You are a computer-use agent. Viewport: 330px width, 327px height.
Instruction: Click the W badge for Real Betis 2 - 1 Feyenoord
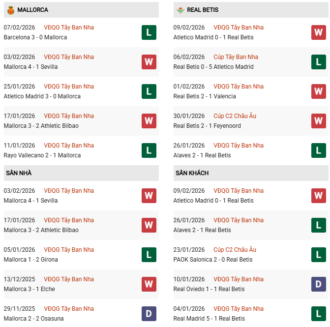point(319,121)
